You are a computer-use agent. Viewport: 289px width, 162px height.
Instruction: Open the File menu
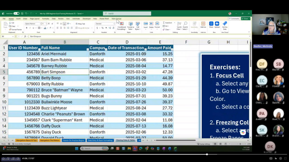pyautogui.click(x=4, y=19)
